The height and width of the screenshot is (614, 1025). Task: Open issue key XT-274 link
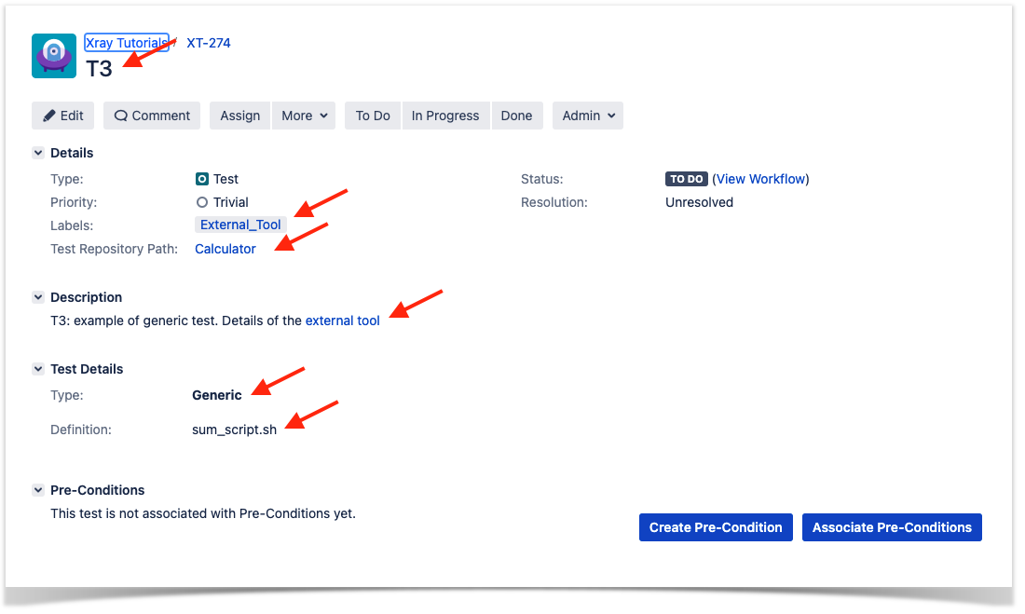tap(209, 43)
